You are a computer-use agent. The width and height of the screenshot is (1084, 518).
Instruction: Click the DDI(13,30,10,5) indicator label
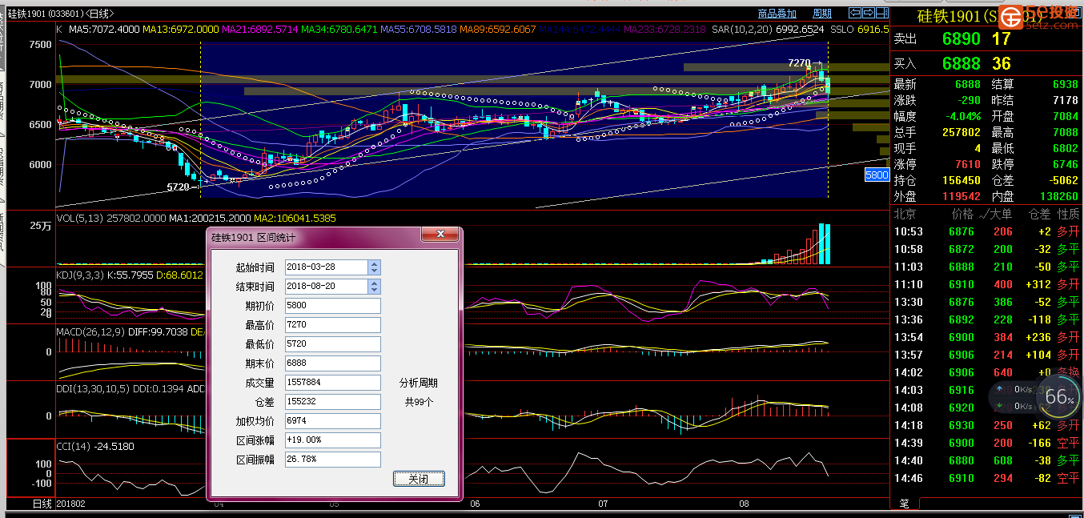point(94,387)
